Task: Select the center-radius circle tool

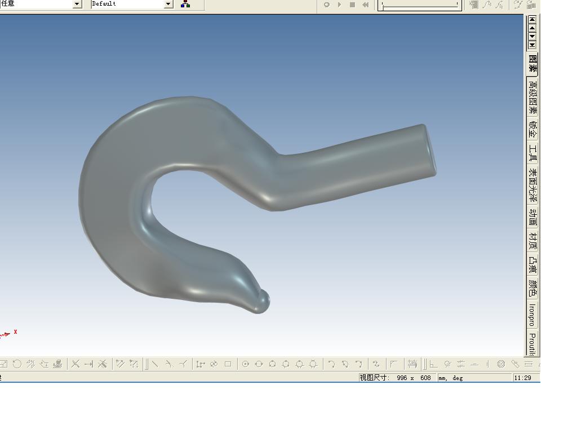Action: 246,364
